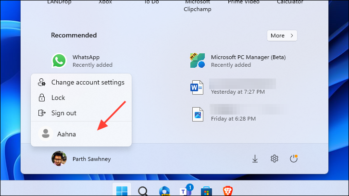Click Parth Sawhney profile picture
Viewport: 349px width, 196px height.
pos(59,159)
